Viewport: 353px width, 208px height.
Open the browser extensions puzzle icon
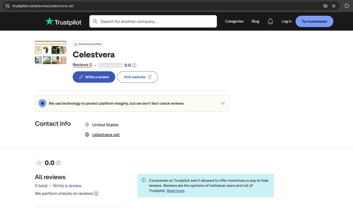(x=347, y=6)
